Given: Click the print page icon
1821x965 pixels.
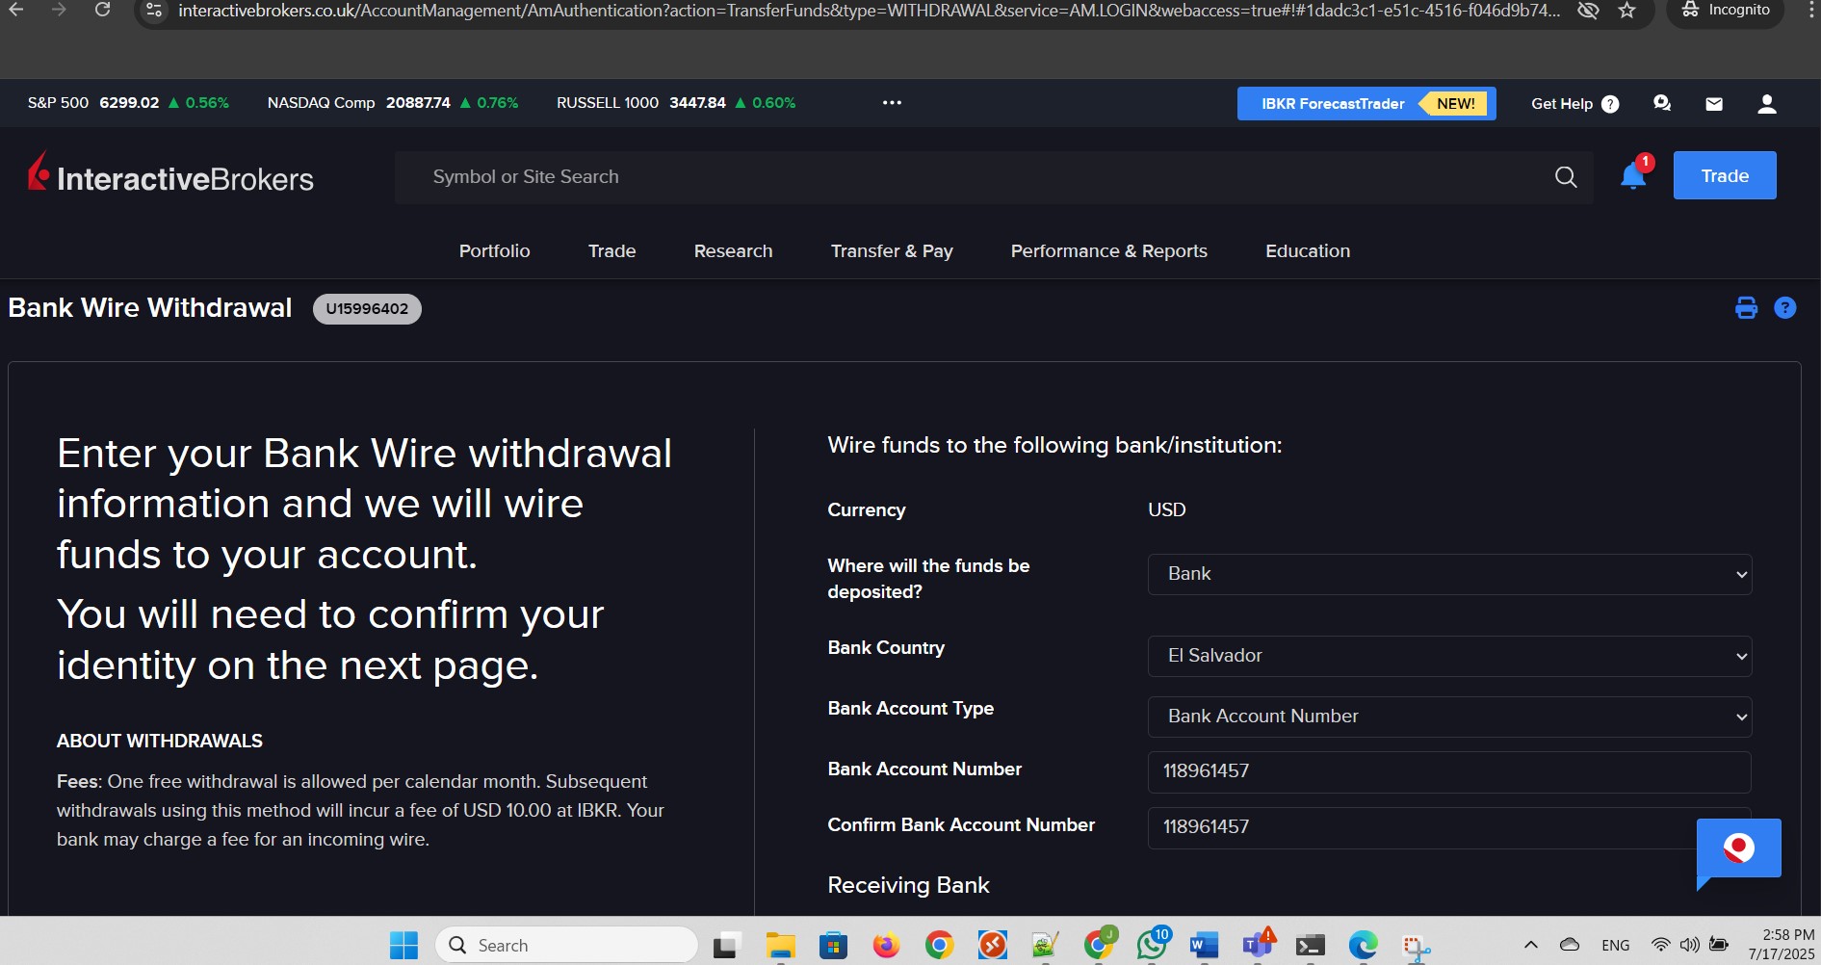Looking at the screenshot, I should [x=1746, y=308].
